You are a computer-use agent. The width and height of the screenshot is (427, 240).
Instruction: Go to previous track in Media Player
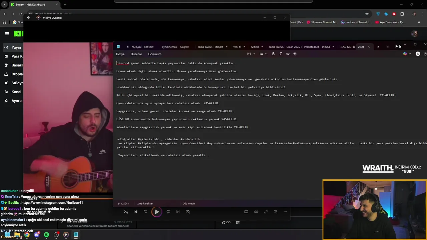point(135,212)
